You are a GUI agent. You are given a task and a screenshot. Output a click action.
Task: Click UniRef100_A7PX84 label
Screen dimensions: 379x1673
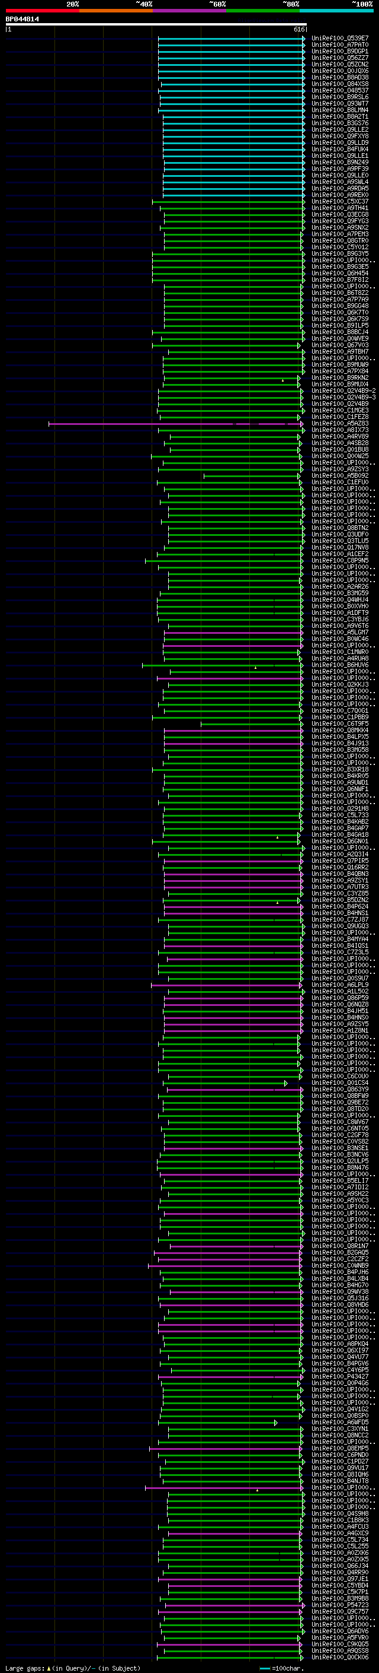click(340, 372)
